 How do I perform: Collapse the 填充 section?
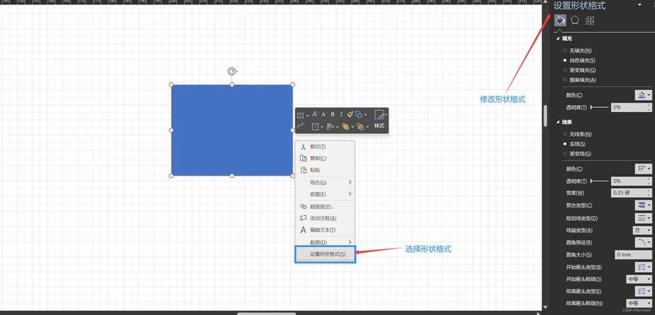pyautogui.click(x=557, y=39)
